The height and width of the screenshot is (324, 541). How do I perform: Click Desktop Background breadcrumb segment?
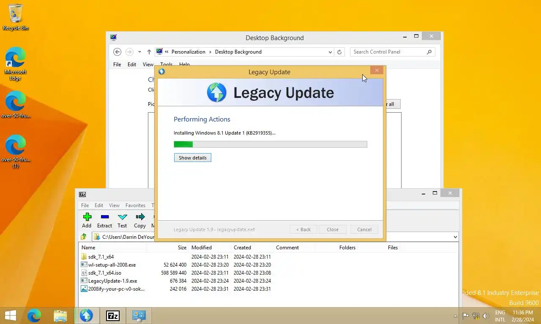238,52
